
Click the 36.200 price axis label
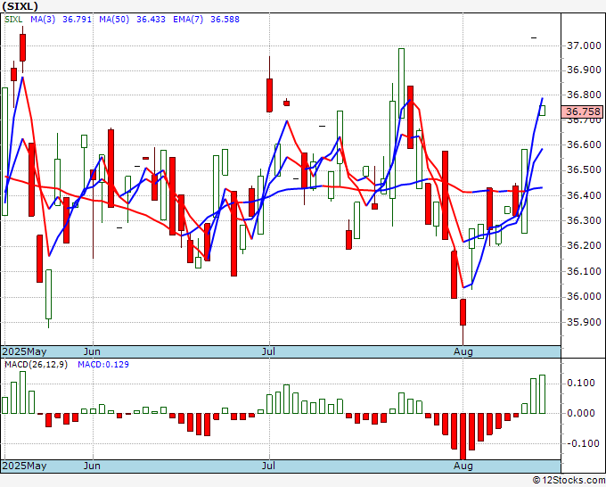584,245
